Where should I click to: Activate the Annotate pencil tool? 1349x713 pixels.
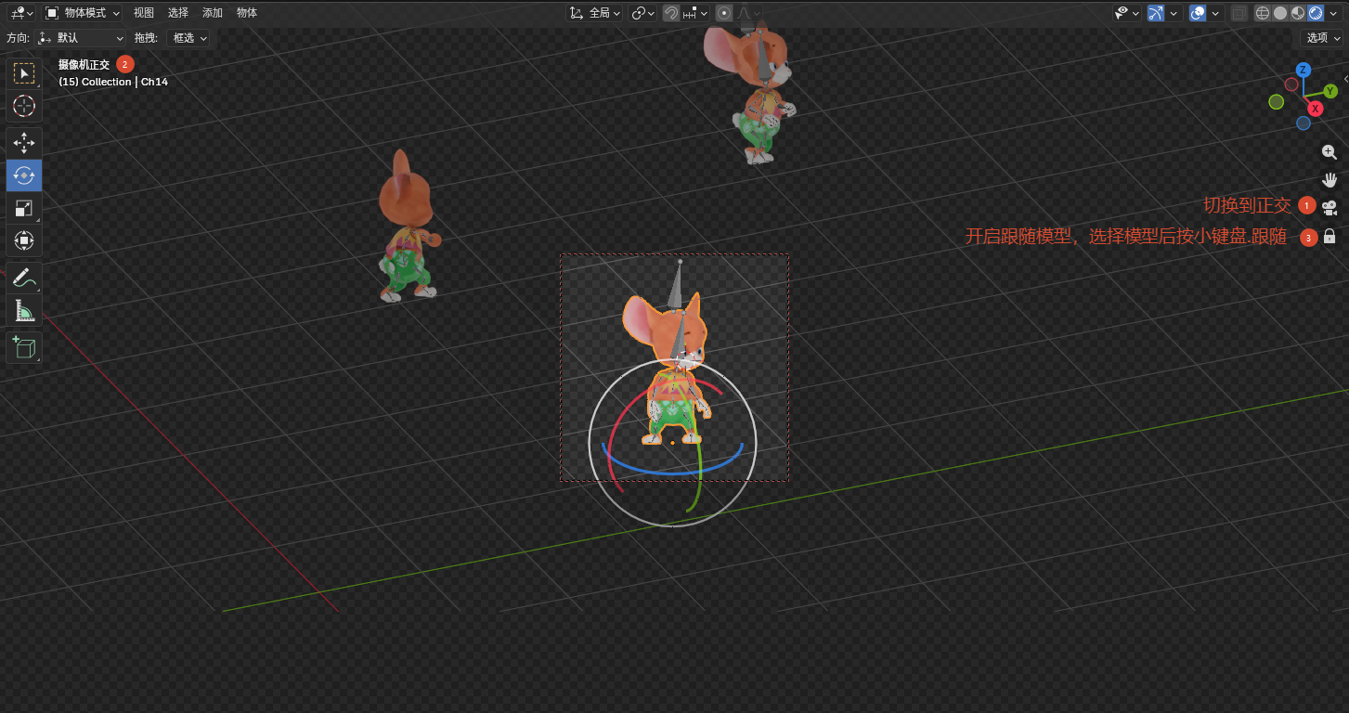coord(24,278)
